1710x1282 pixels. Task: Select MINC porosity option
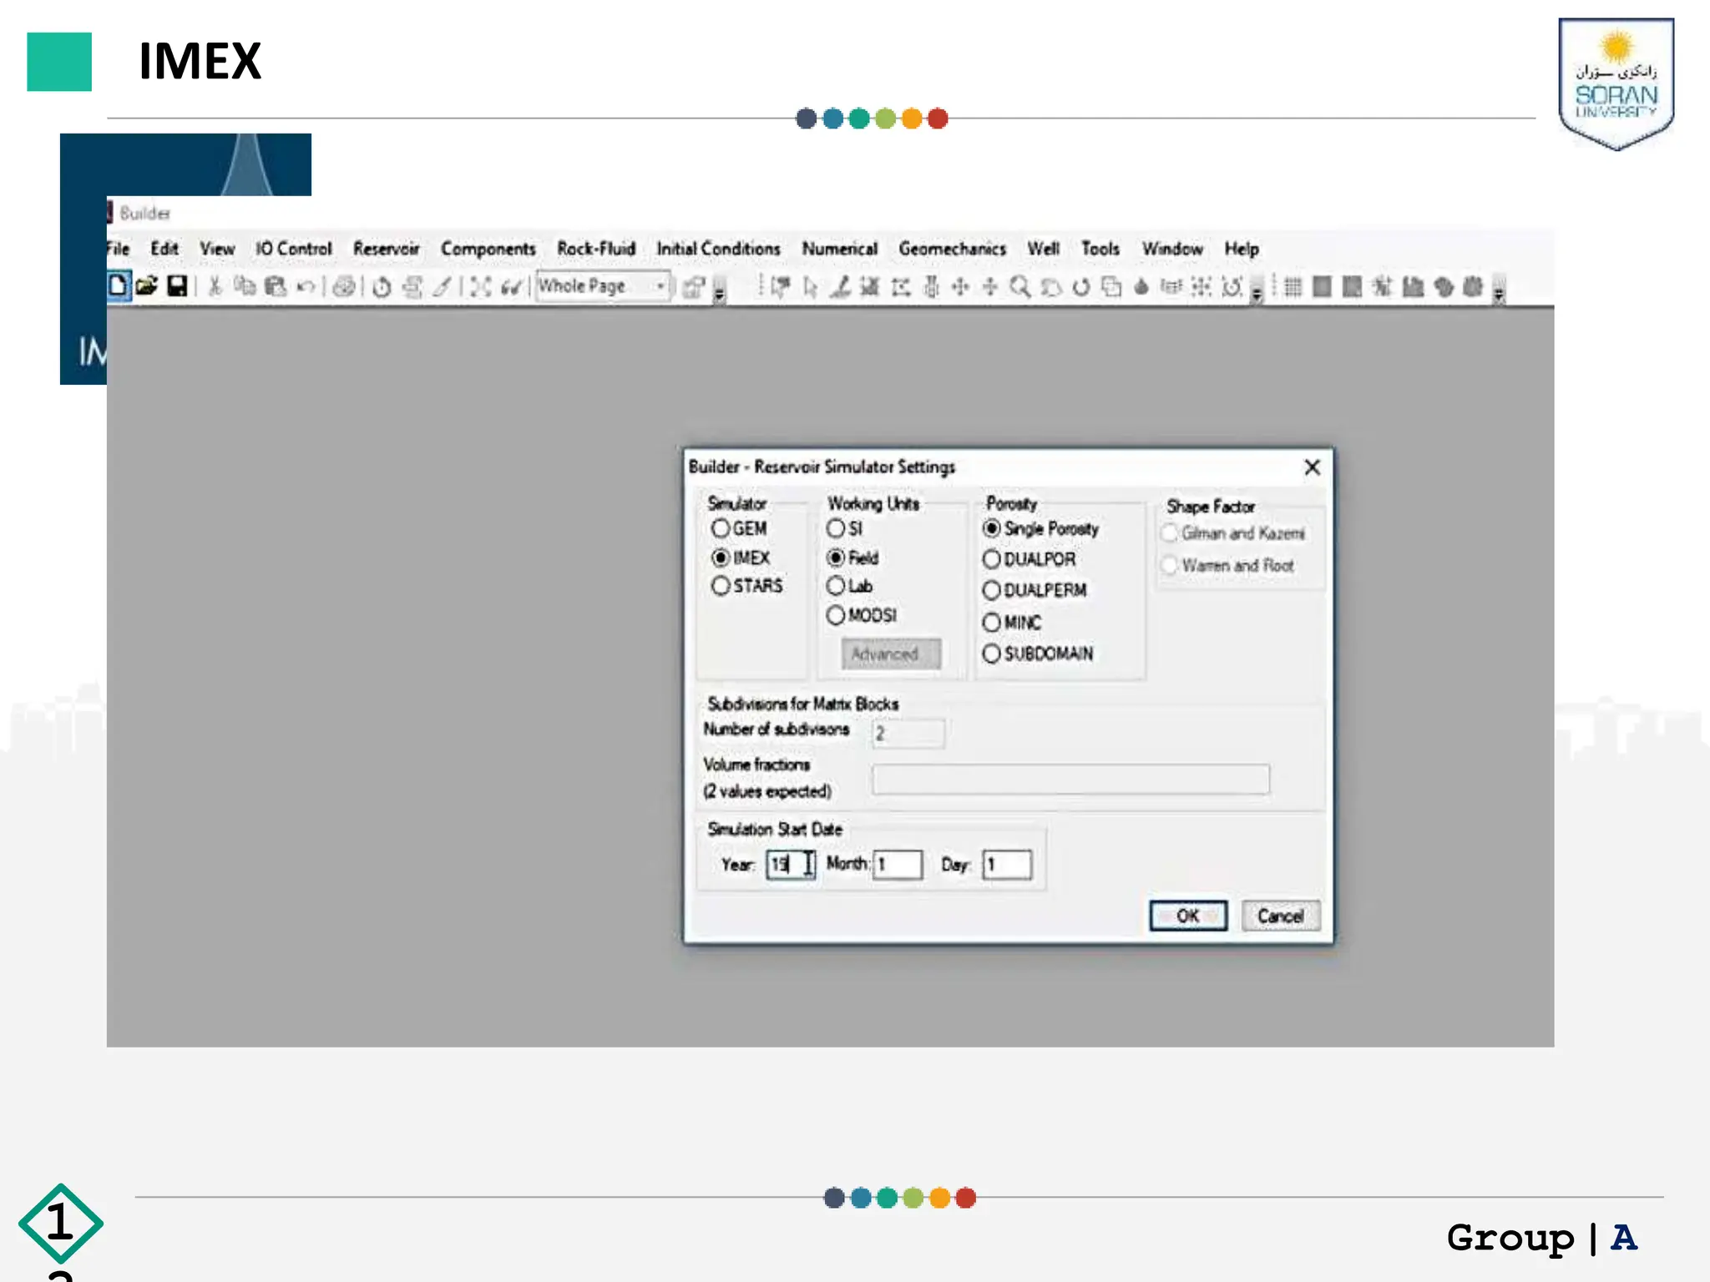point(992,623)
